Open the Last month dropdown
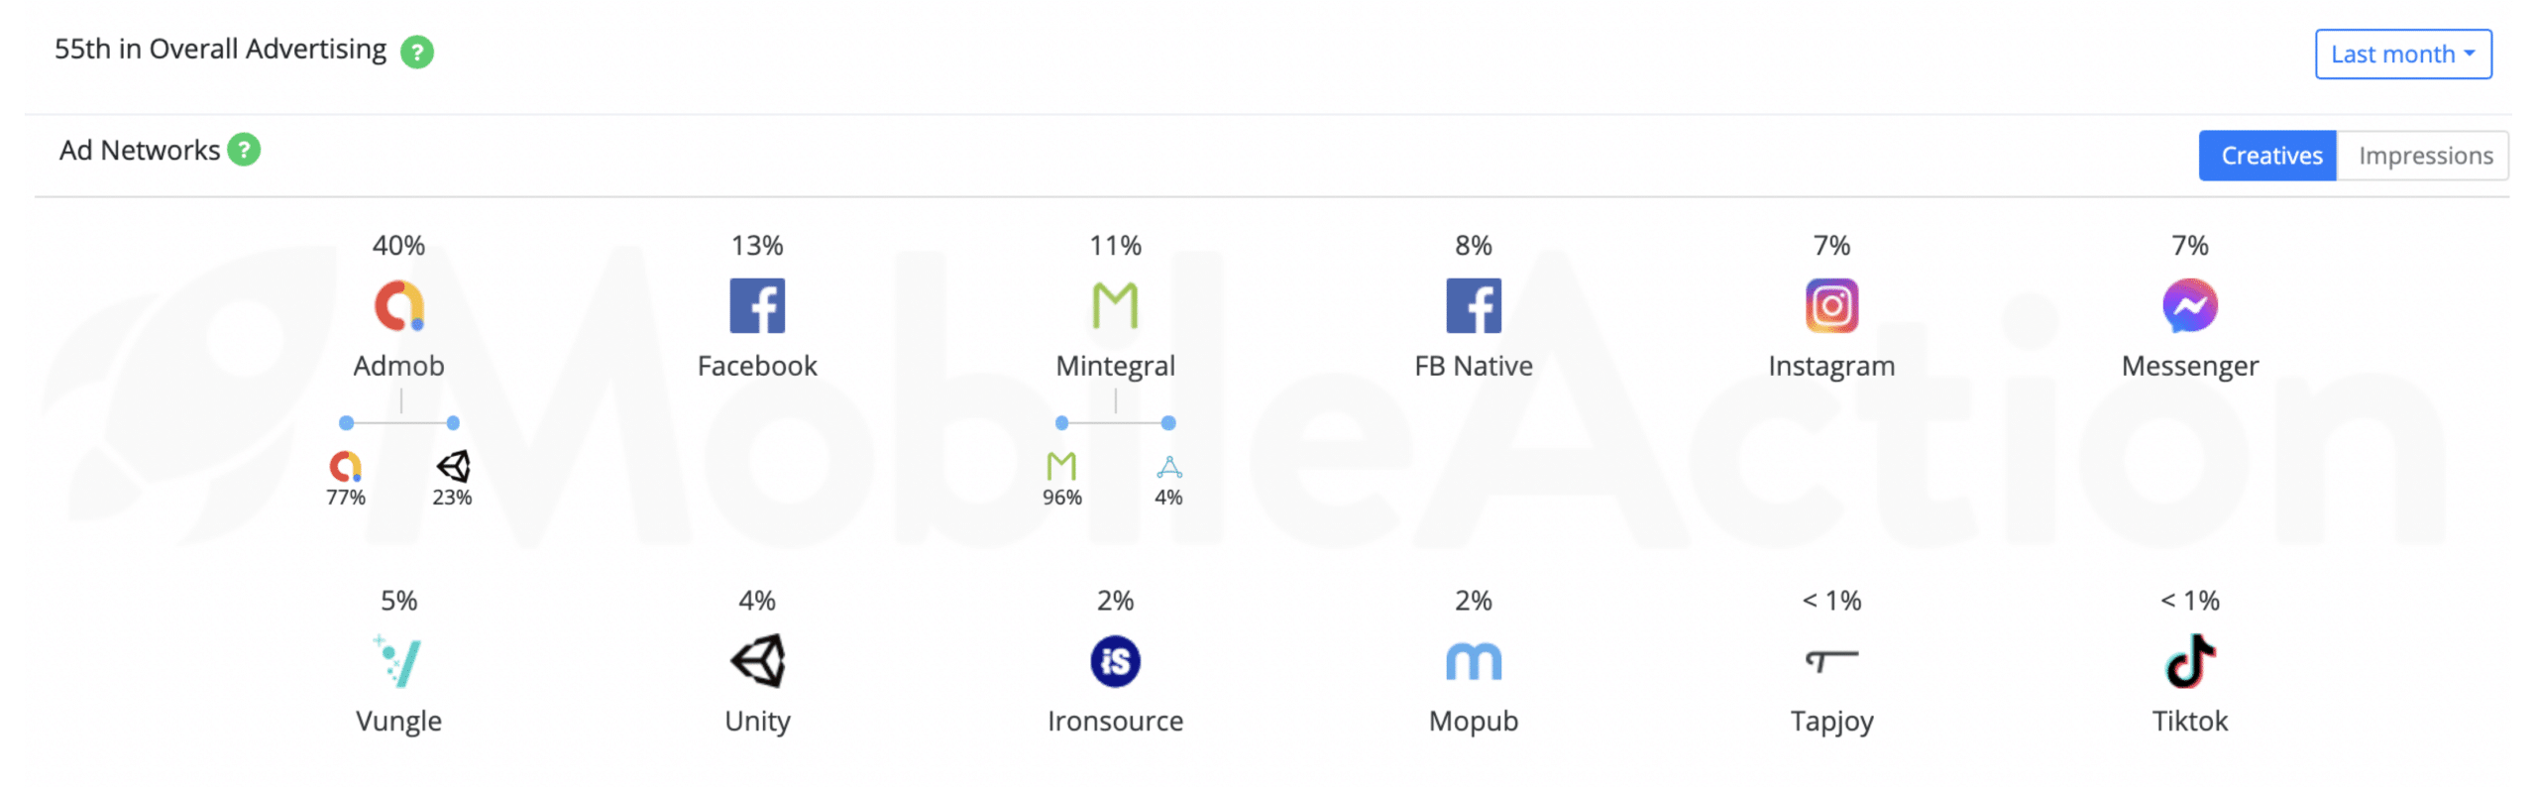Viewport: 2537px width, 788px height. (x=2402, y=54)
